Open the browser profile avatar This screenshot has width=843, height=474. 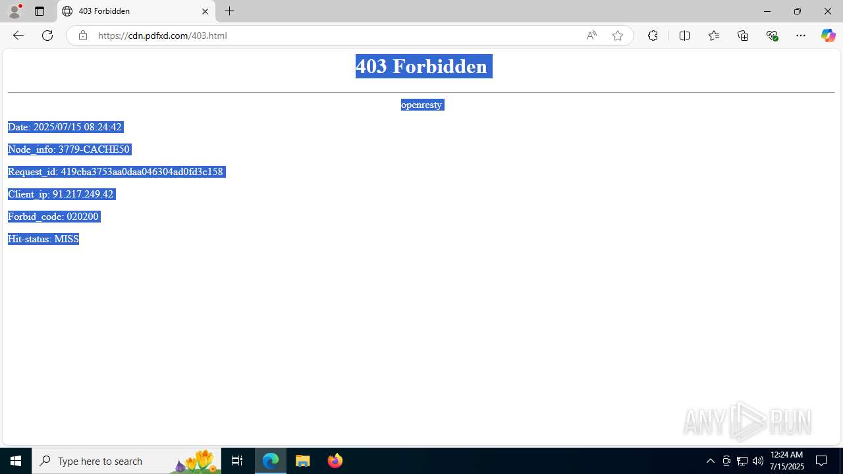point(14,11)
